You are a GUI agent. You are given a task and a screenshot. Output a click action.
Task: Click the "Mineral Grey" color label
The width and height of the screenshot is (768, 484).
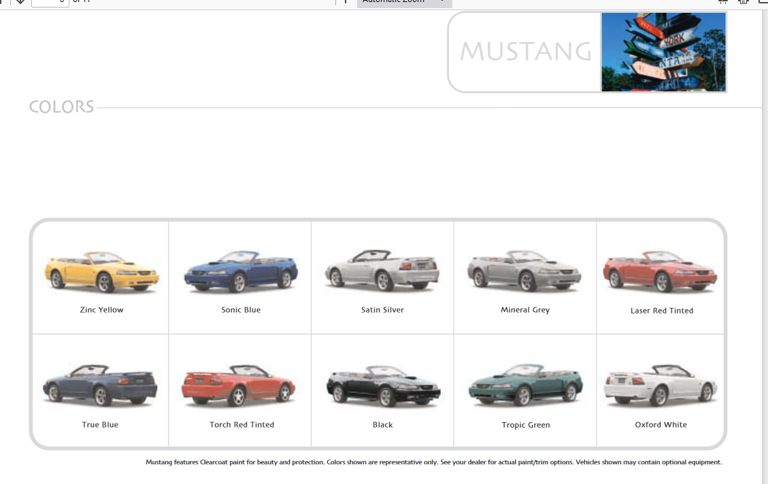pyautogui.click(x=525, y=310)
